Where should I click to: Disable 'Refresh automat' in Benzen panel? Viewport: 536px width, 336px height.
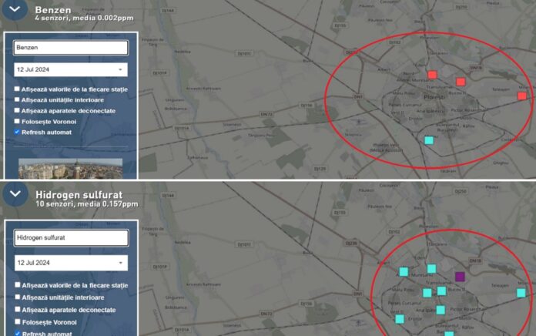coord(17,132)
